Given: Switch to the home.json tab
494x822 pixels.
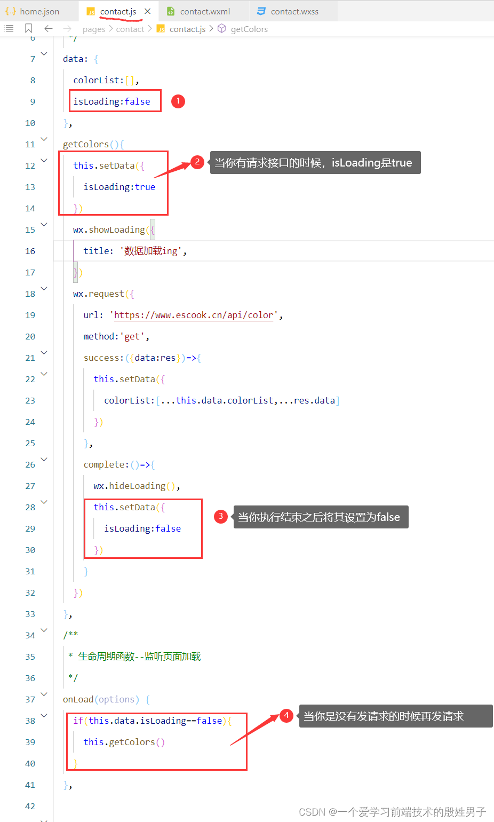Looking at the screenshot, I should 40,11.
